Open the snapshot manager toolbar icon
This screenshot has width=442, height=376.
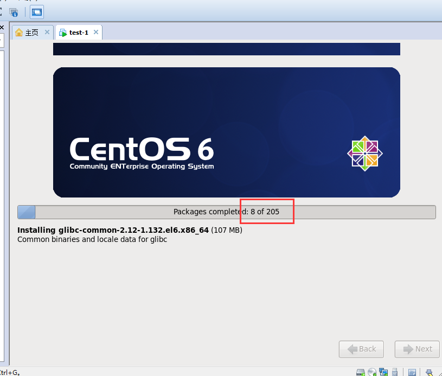[14, 12]
